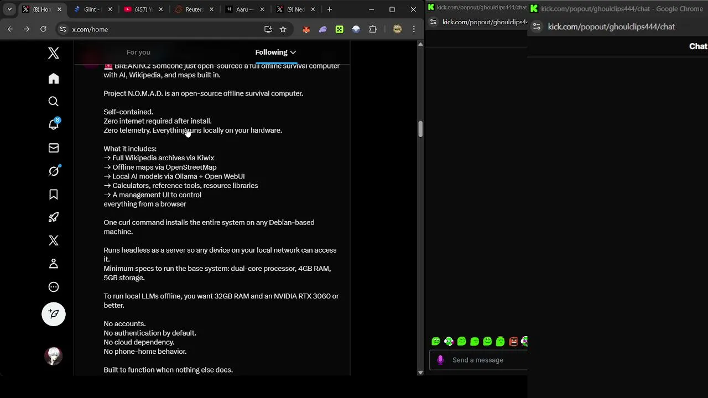708x398 pixels.
Task: Open the green dice extension icon
Action: (340, 29)
